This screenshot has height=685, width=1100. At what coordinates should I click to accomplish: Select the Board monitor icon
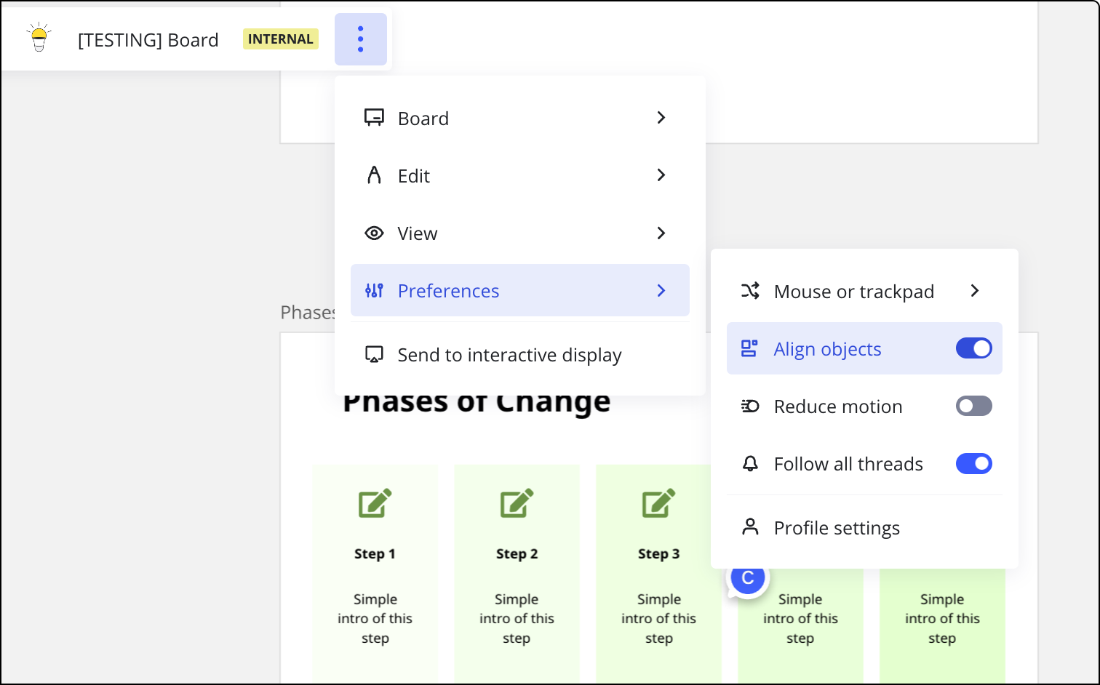pyautogui.click(x=374, y=117)
